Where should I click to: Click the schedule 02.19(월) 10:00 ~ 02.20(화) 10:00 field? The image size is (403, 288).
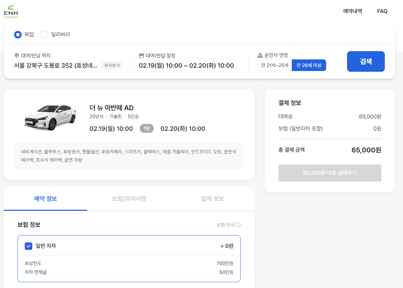point(186,66)
